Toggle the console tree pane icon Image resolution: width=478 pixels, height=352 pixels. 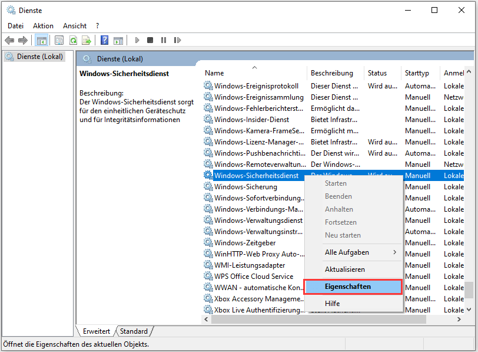tap(42, 40)
